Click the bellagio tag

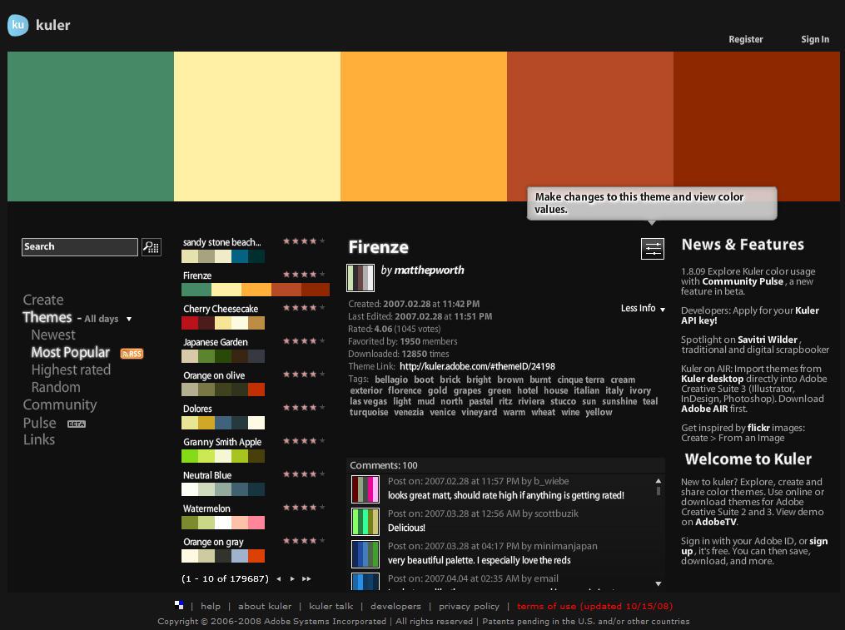coord(391,379)
